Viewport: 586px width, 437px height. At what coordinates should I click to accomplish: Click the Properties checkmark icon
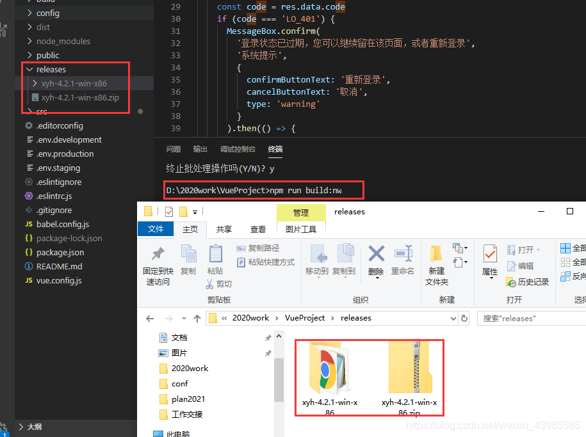(489, 254)
